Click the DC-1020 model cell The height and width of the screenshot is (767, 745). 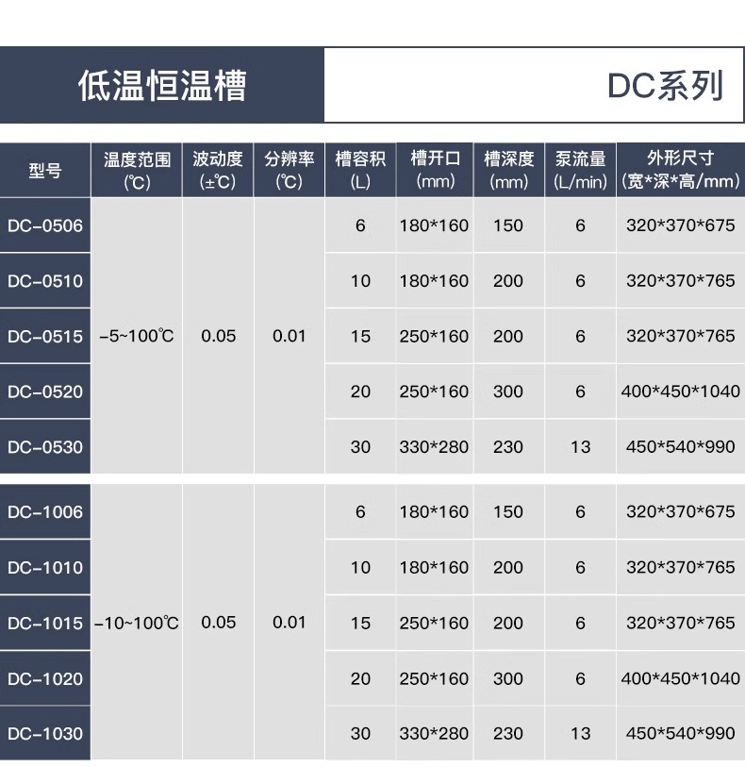[x=45, y=678]
